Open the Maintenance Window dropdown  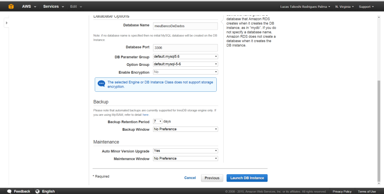(185, 158)
